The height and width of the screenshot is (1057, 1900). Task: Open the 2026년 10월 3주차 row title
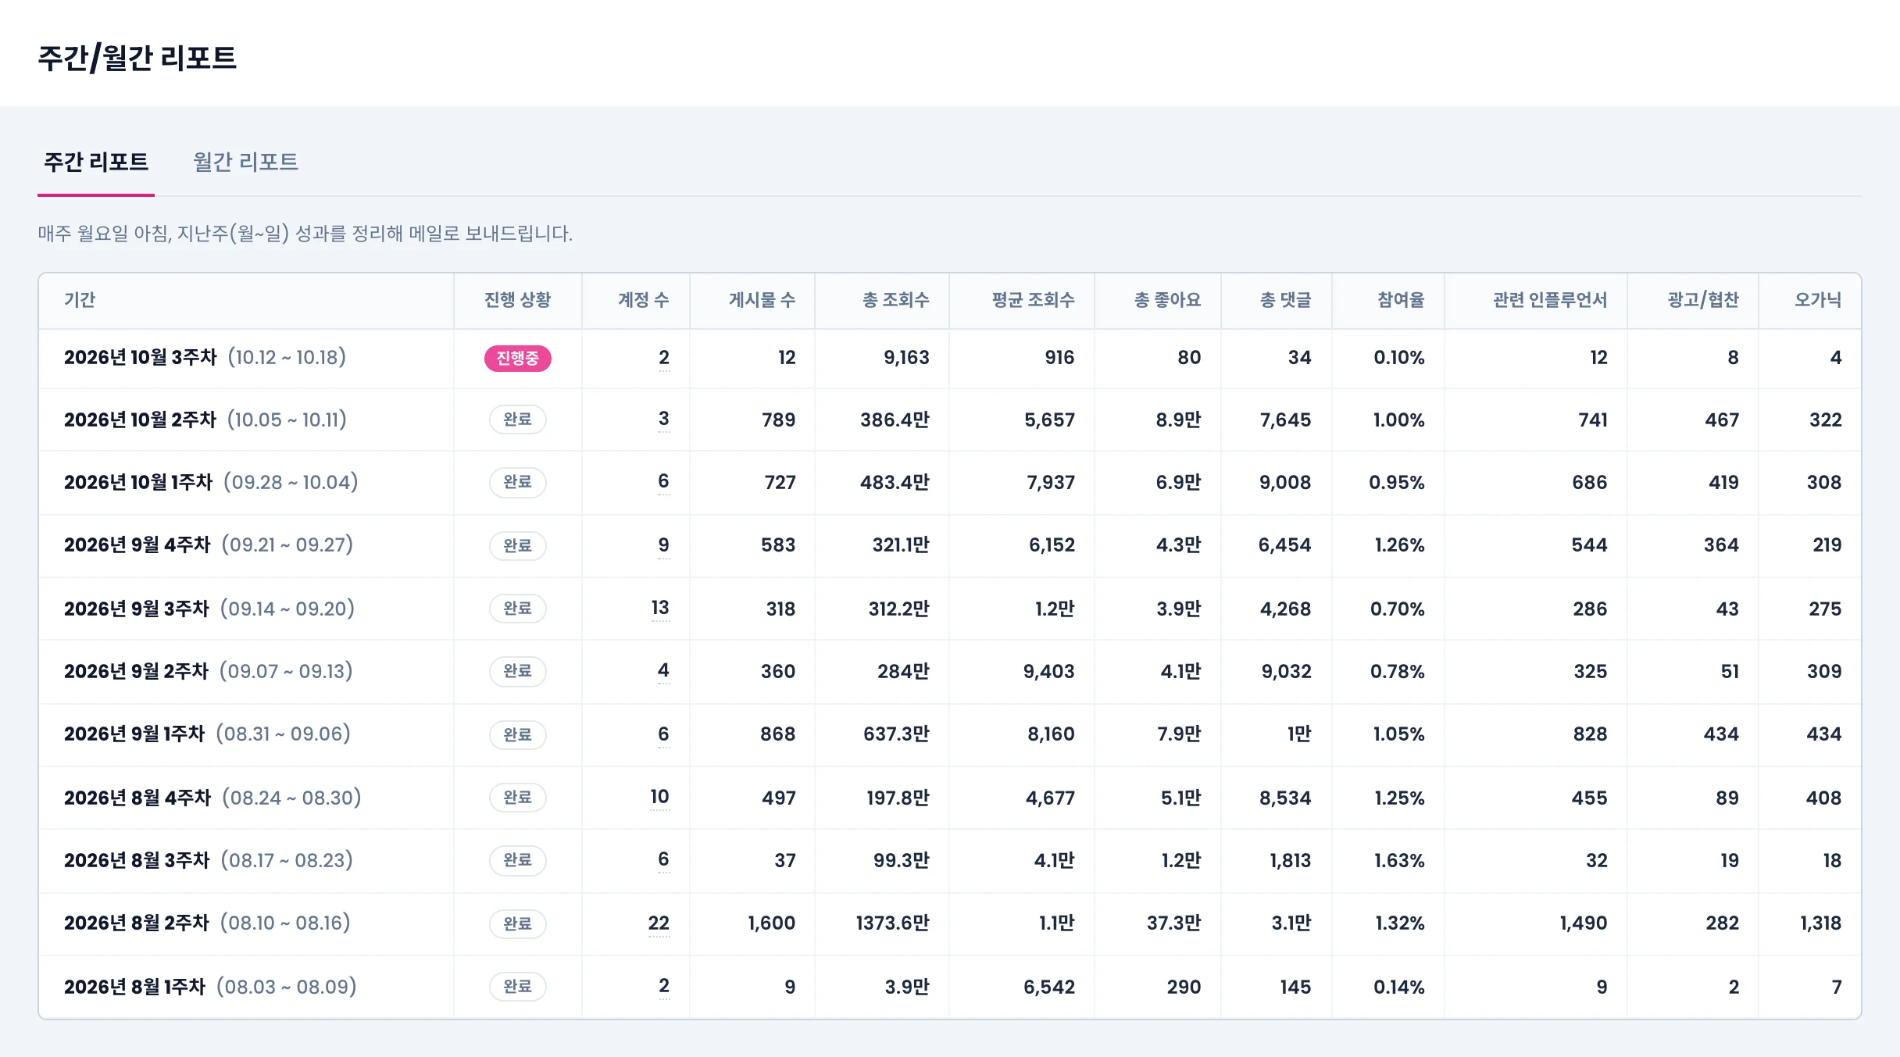[x=141, y=358]
